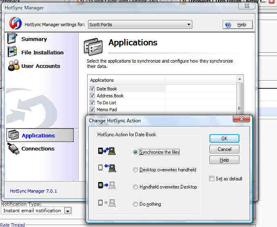Click the Rate Thread link
The width and height of the screenshot is (277, 227).
[12, 225]
